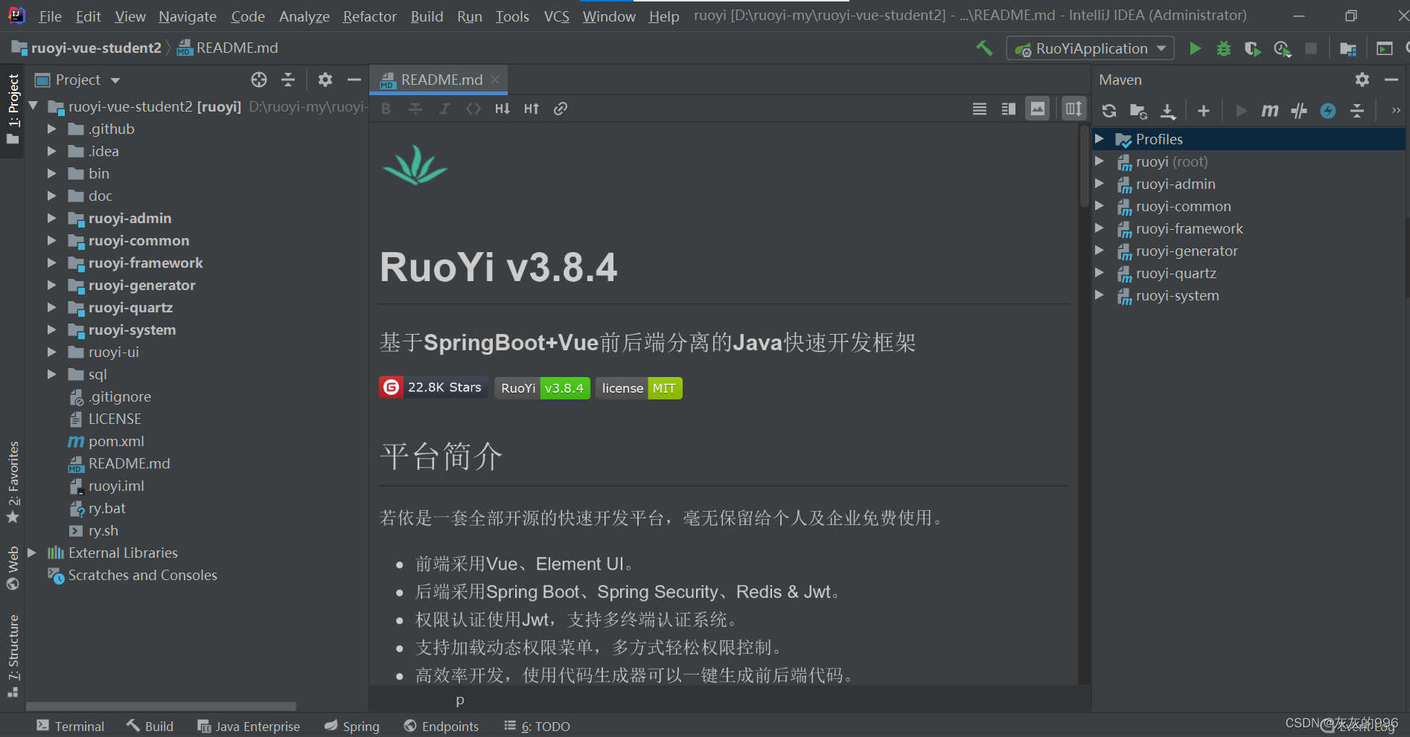Open the Endpoints tool window
This screenshot has width=1410, height=737.
pyautogui.click(x=441, y=727)
